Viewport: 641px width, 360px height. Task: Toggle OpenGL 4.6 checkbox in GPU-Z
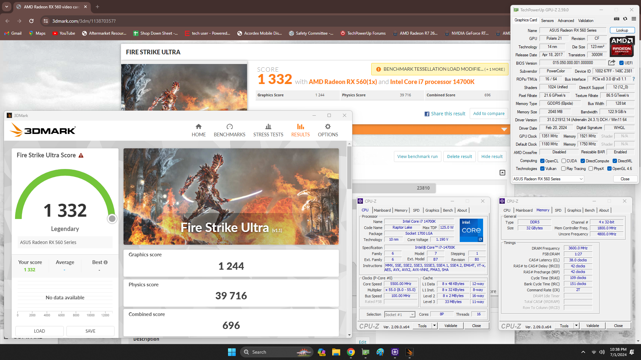click(x=609, y=169)
